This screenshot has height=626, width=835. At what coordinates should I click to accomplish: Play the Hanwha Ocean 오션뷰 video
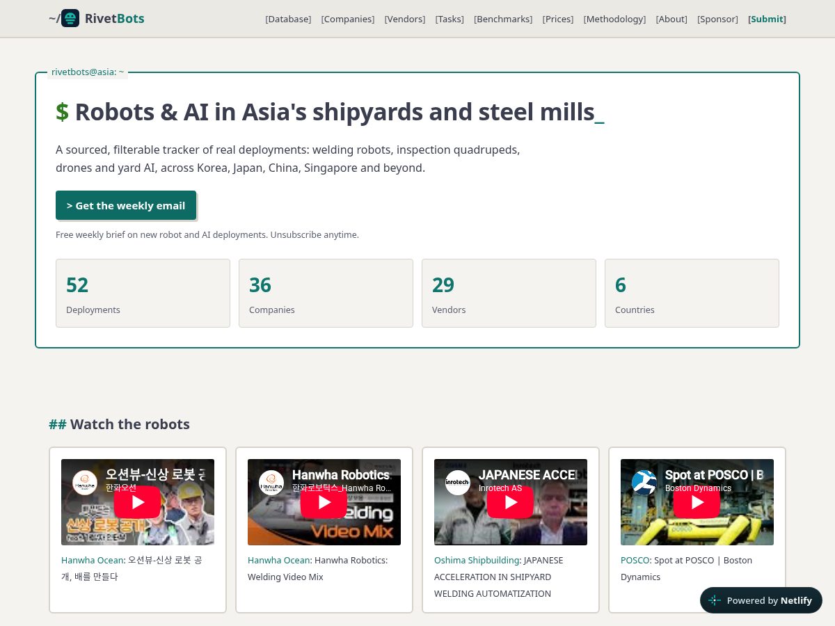point(138,502)
